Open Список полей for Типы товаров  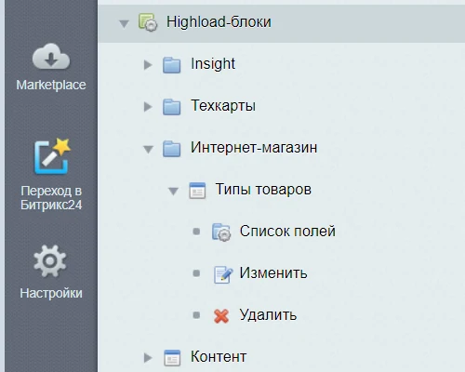pyautogui.click(x=287, y=232)
